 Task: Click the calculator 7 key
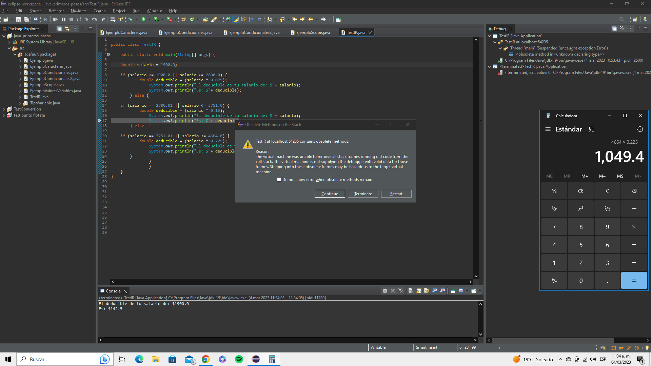[x=554, y=227]
